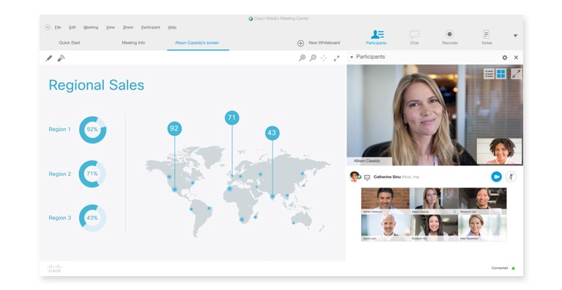Select the Alison Cassidy's screen tab
The width and height of the screenshot is (562, 290).
197,42
